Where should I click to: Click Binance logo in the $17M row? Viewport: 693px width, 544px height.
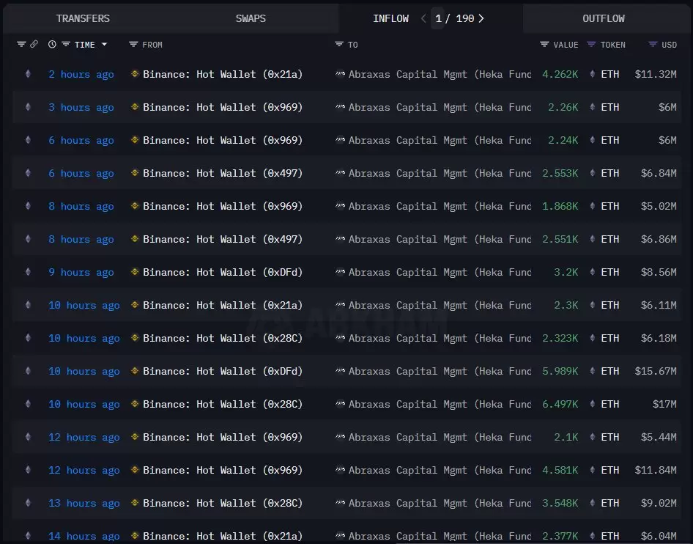(135, 404)
